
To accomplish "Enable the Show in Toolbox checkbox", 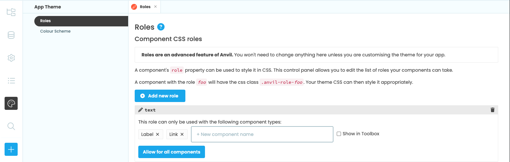I will [x=339, y=134].
